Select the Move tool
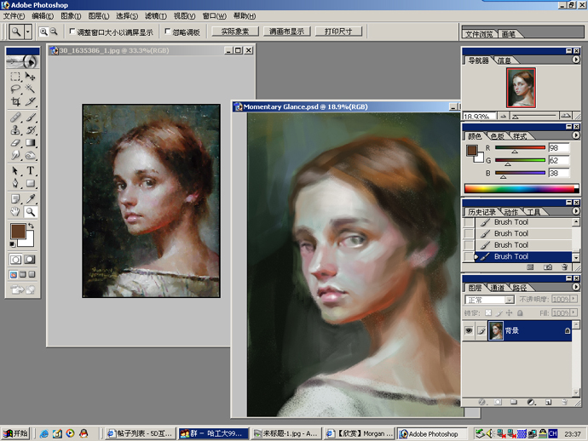588x441 pixels. click(30, 77)
